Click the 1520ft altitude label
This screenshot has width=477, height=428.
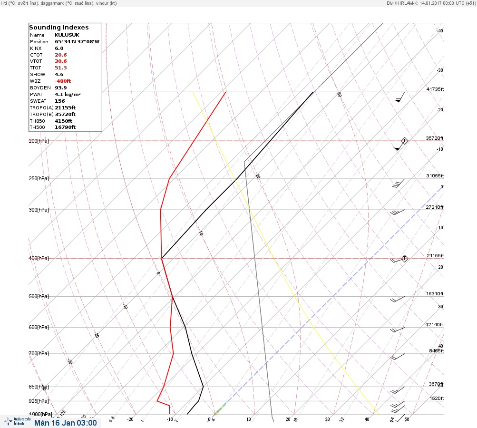click(x=437, y=399)
